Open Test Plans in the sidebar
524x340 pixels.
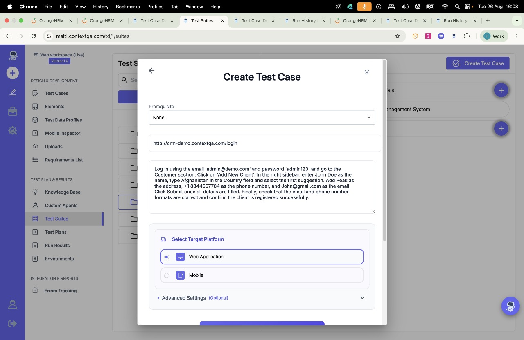tap(56, 232)
